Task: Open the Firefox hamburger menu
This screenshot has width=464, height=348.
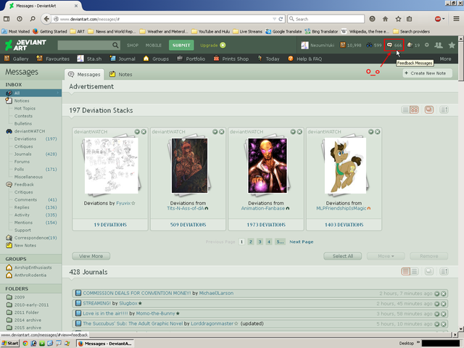Action: tap(456, 19)
